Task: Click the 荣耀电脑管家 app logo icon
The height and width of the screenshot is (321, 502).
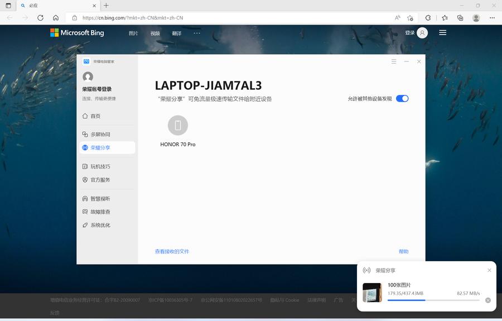Action: (x=86, y=61)
